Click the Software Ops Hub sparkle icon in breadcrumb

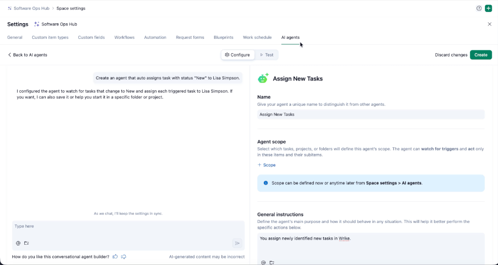pyautogui.click(x=10, y=9)
